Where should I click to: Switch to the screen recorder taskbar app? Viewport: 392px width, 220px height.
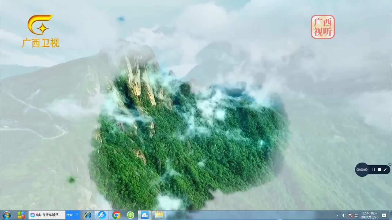(145, 215)
